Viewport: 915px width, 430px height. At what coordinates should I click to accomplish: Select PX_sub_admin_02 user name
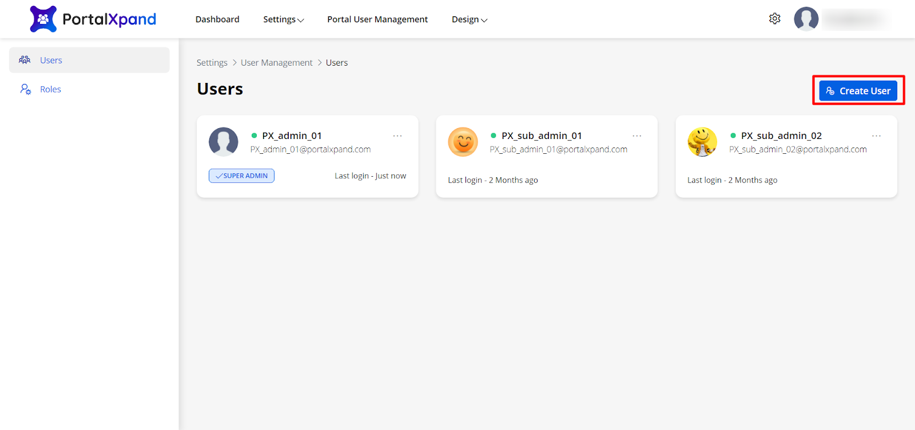[781, 136]
